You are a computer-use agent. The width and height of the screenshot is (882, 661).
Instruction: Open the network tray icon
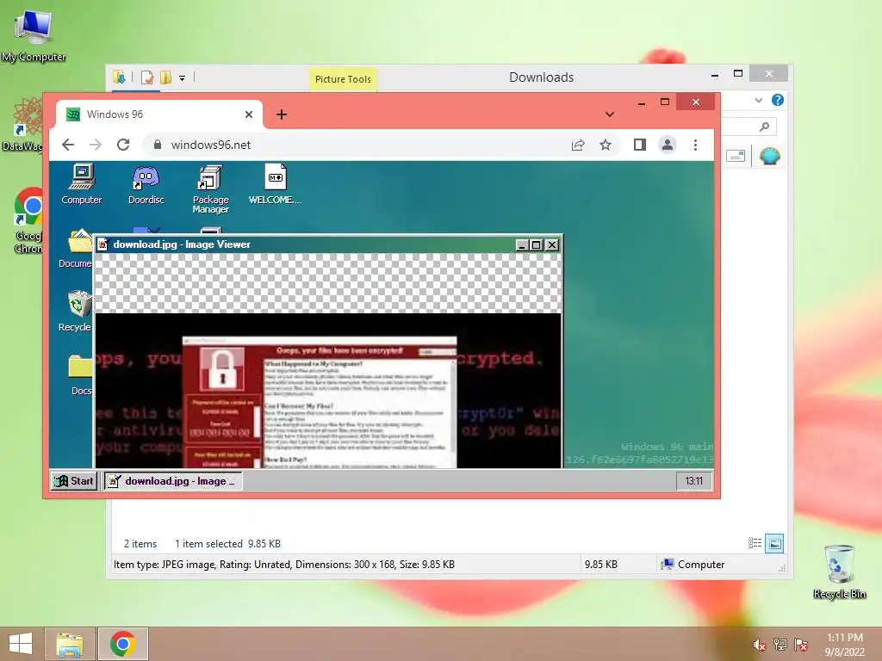point(780,645)
